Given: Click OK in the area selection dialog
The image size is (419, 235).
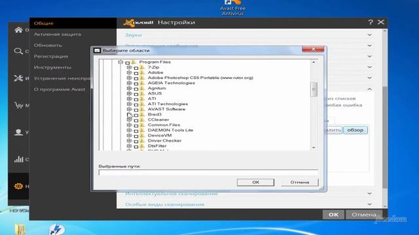Looking at the screenshot, I should pyautogui.click(x=255, y=182).
